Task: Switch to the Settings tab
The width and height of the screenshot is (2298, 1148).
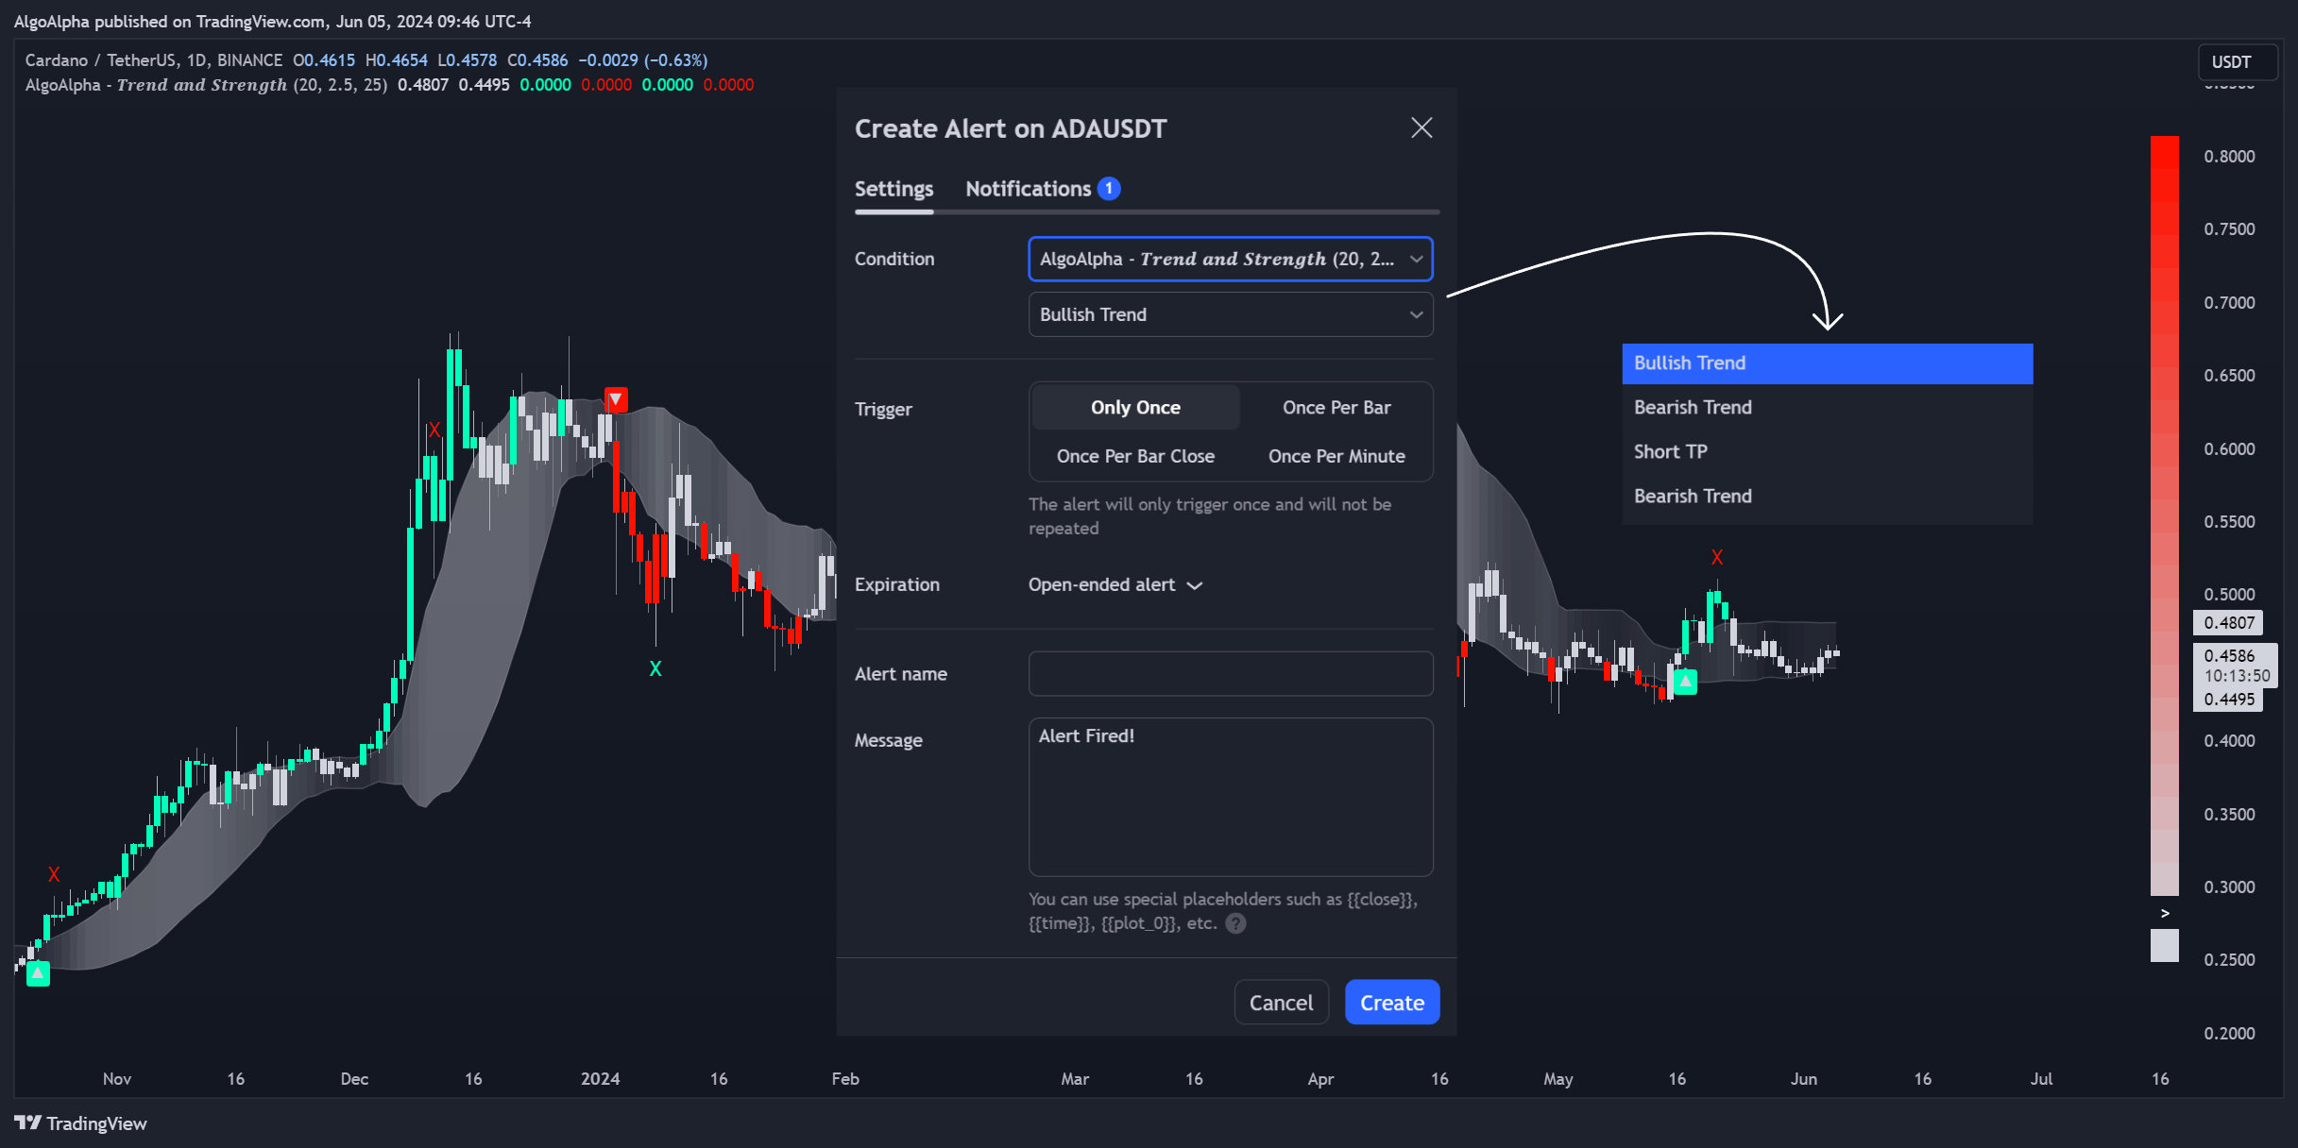Action: click(x=894, y=189)
